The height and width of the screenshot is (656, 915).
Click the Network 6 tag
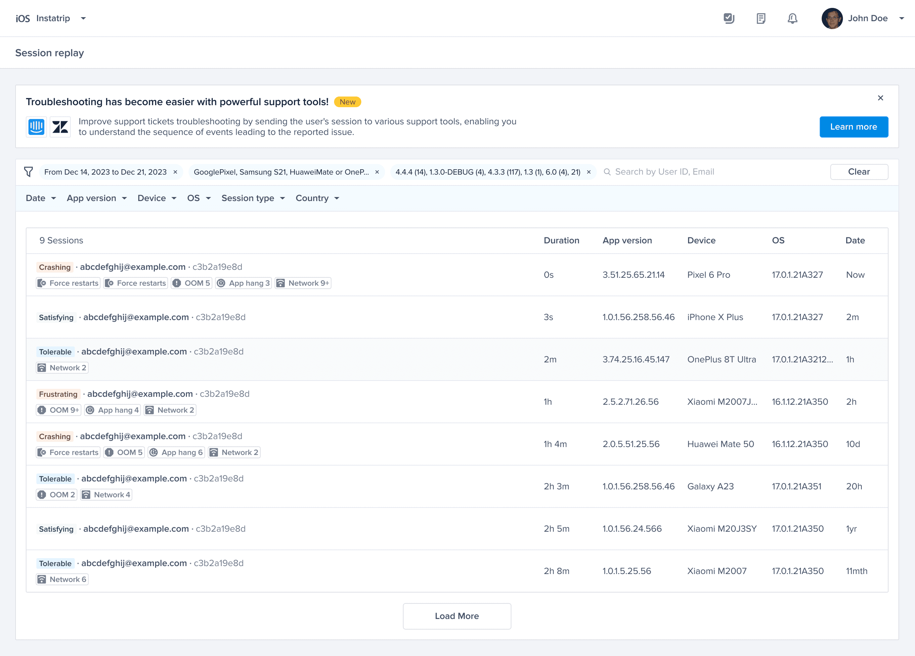62,579
